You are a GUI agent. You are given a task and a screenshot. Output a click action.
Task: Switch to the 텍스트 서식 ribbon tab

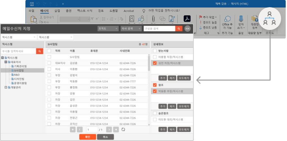tap(85, 11)
